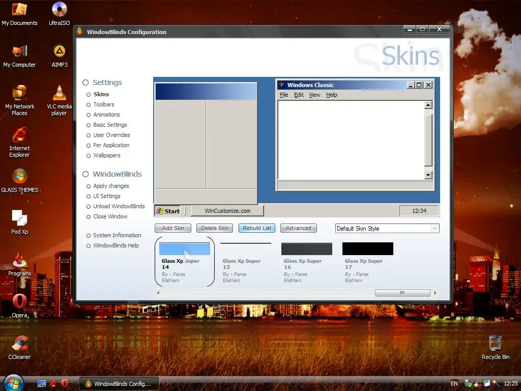Click the Advanced button
Viewport: 521px width, 391px height.
pyautogui.click(x=298, y=228)
